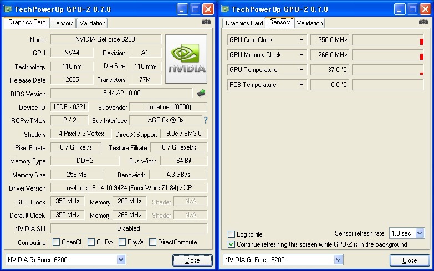Image resolution: width=434 pixels, height=271 pixels.
Task: Click the Technology value 110 nm
Action: (72, 66)
